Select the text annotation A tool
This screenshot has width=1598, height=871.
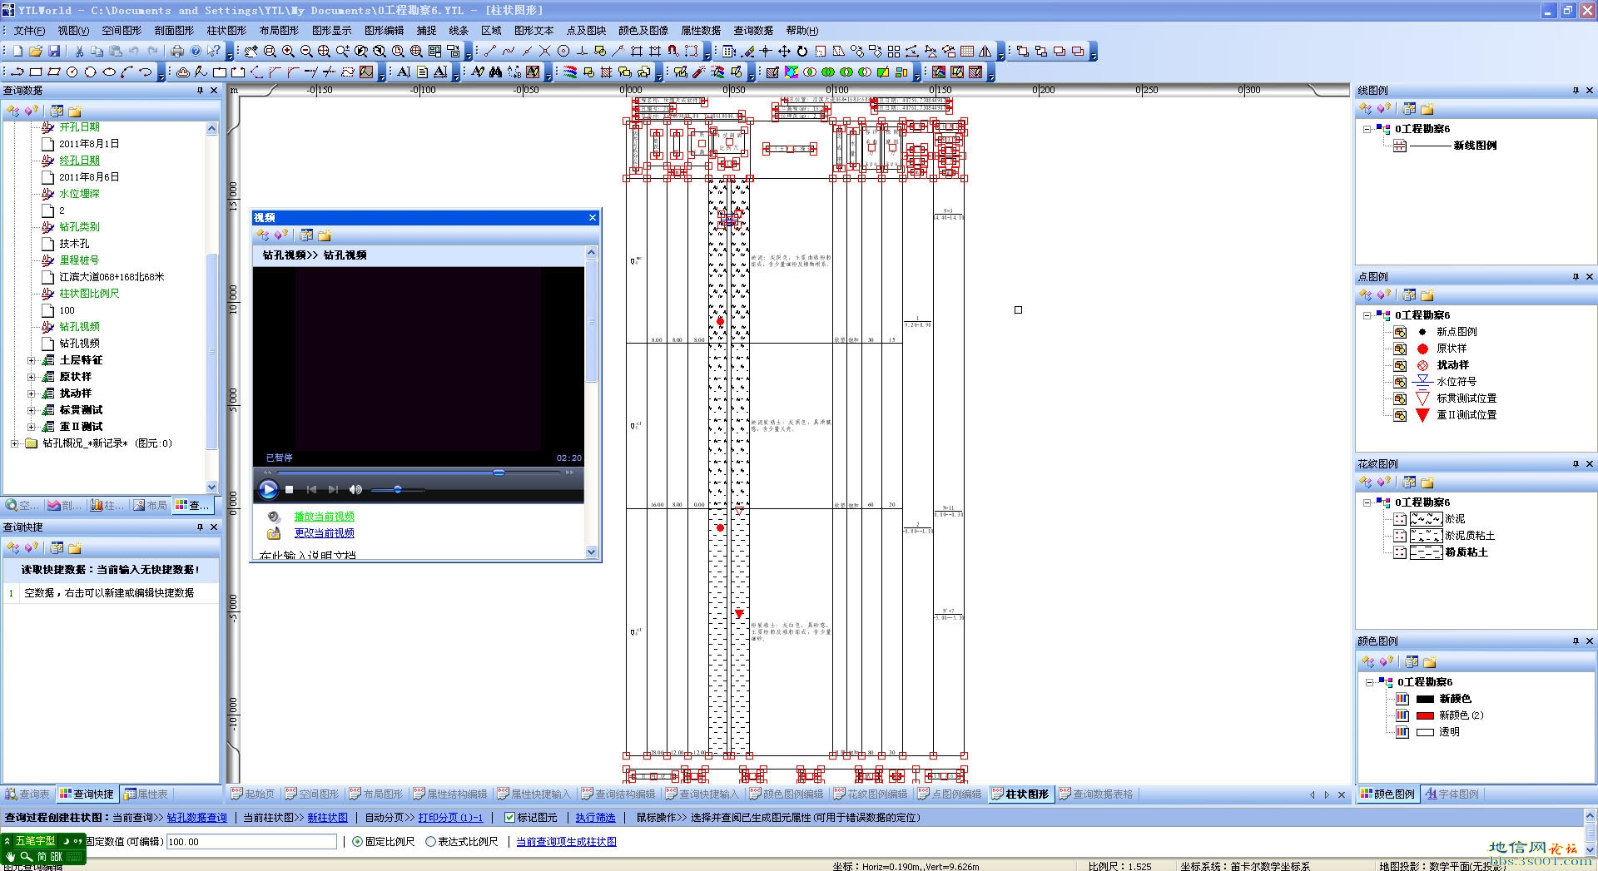coord(404,72)
